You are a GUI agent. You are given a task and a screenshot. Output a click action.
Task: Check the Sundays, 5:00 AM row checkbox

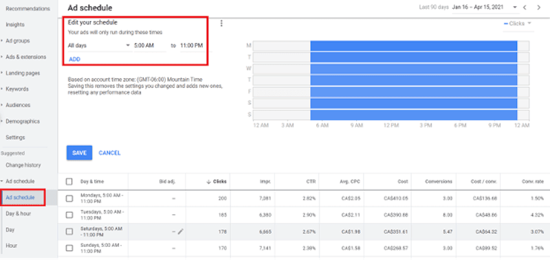coord(69,248)
